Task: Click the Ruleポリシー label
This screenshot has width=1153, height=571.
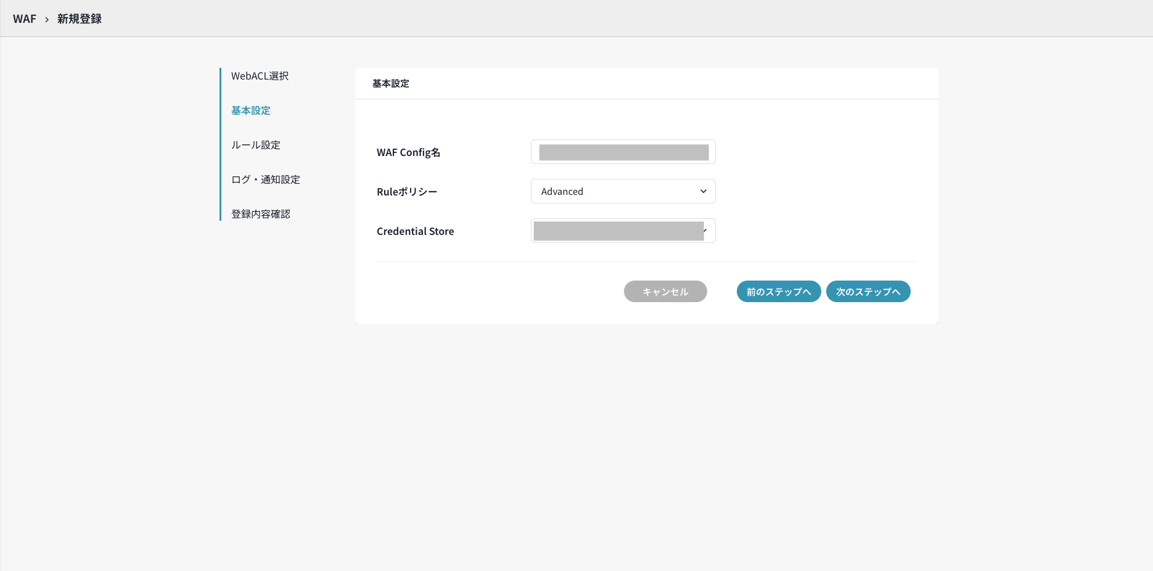Action: (x=407, y=192)
